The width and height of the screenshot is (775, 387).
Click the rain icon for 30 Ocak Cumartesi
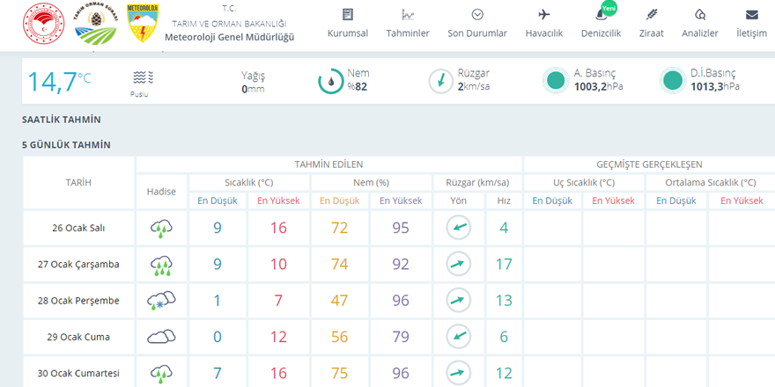(161, 374)
